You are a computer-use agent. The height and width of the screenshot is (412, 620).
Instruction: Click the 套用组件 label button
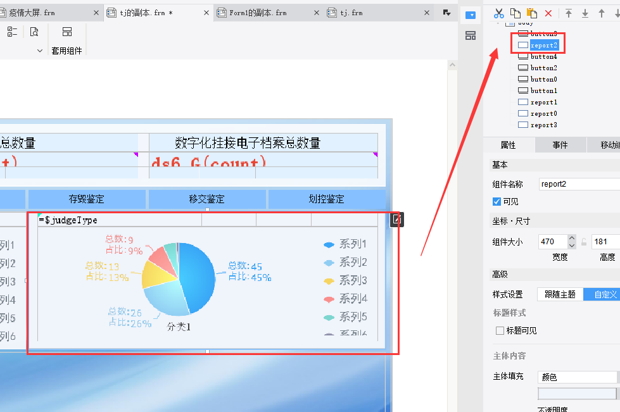pyautogui.click(x=66, y=51)
